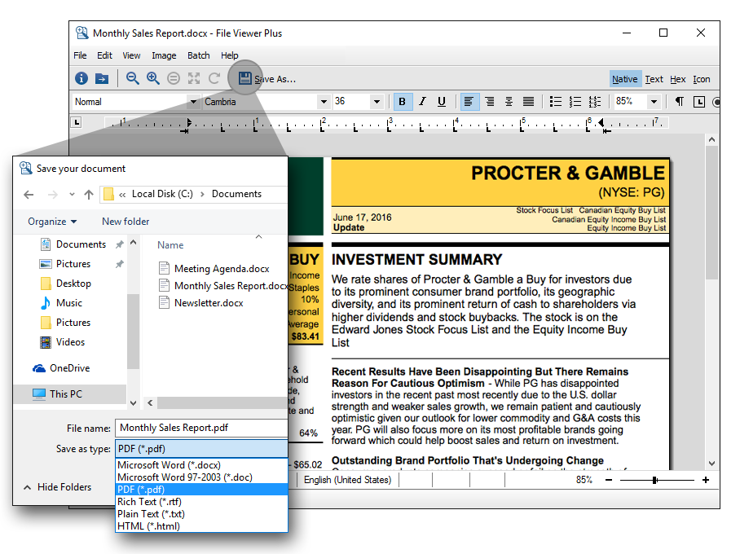Viewport: 740px width, 554px height.
Task: Click ruler tab stop selector
Action: click(77, 123)
